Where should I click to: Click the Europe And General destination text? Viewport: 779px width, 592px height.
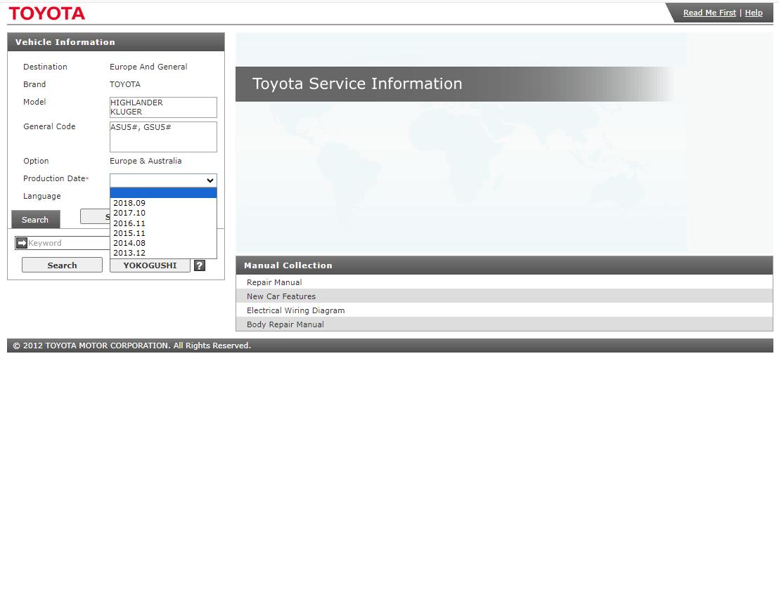point(148,67)
